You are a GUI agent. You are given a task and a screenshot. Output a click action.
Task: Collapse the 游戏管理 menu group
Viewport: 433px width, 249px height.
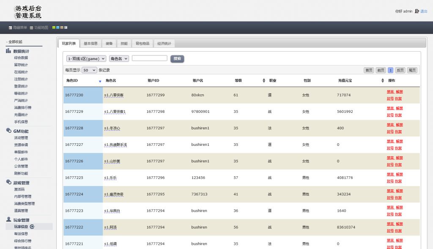pyautogui.click(x=21, y=183)
